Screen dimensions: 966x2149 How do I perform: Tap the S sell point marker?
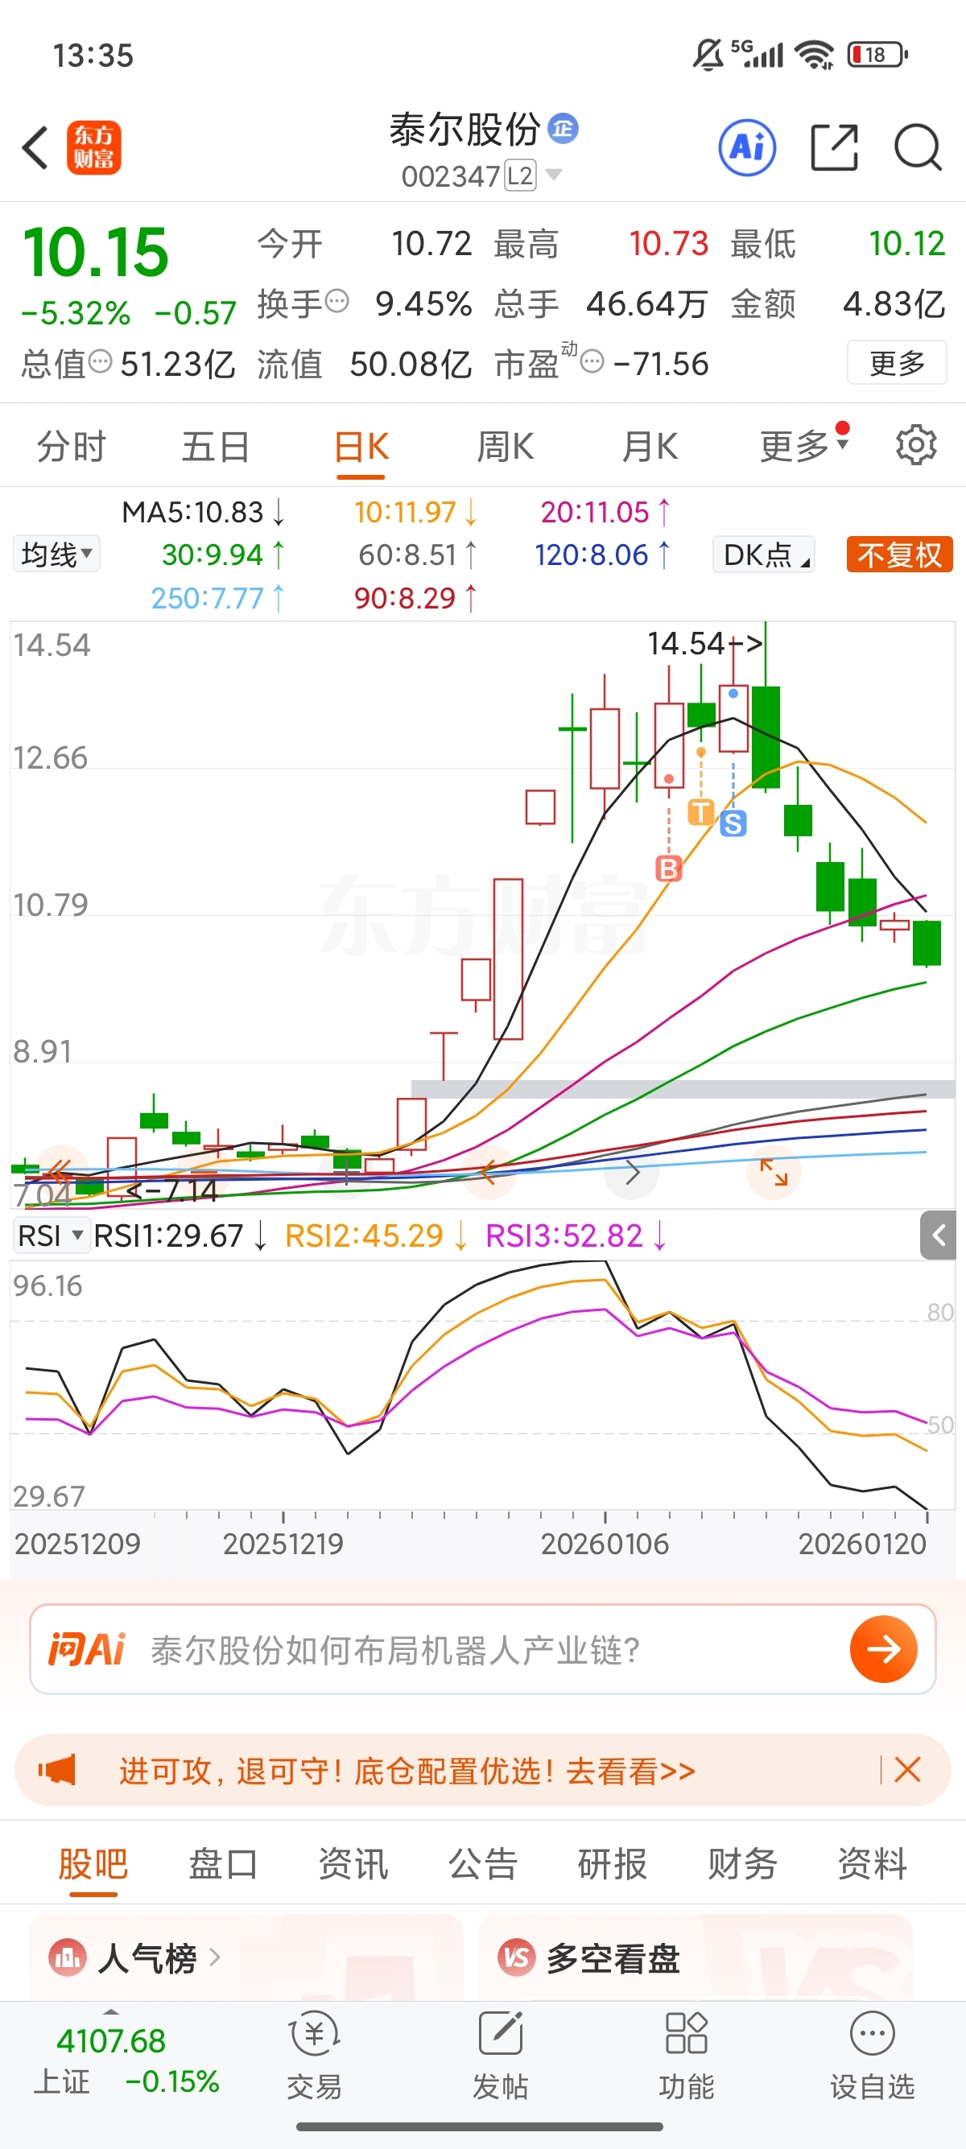(x=733, y=823)
